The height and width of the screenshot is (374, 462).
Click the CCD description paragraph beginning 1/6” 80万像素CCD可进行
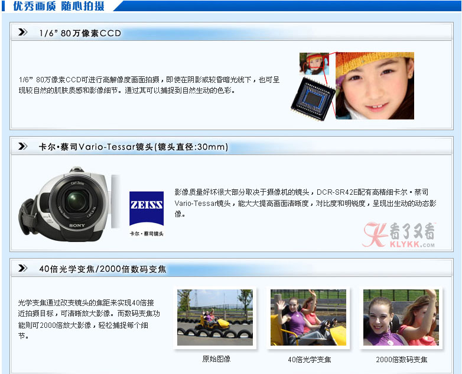(x=149, y=85)
